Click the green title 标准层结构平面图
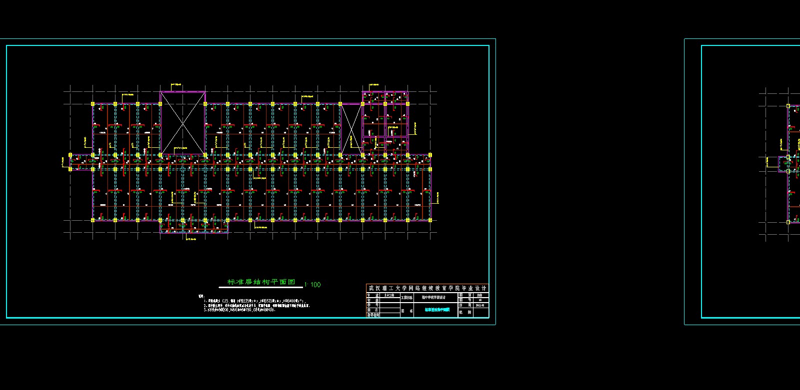 click(x=261, y=282)
